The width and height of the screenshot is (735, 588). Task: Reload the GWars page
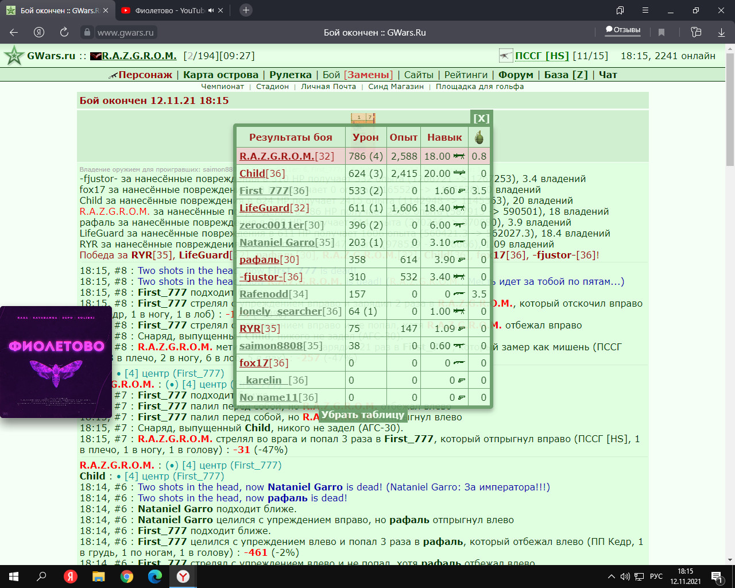(64, 33)
